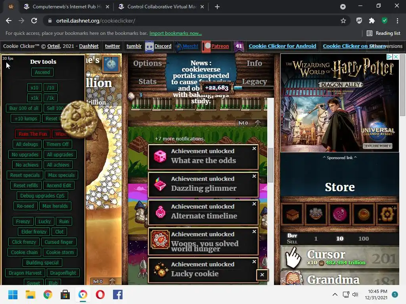406x304 pixels.
Task: Click the Patreon logo icon
Action: [x=206, y=46]
